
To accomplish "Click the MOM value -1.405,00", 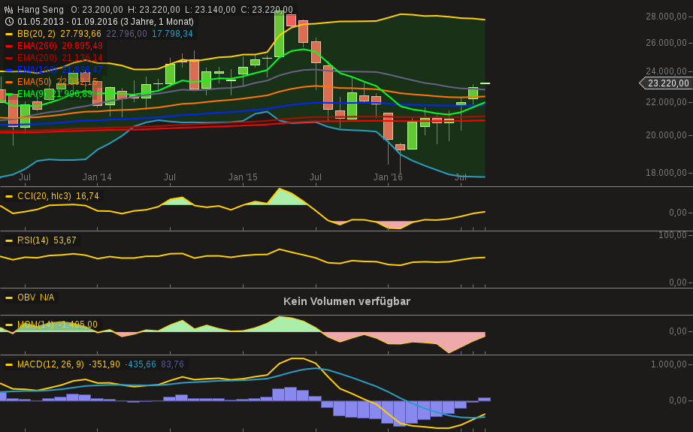I will (77, 325).
